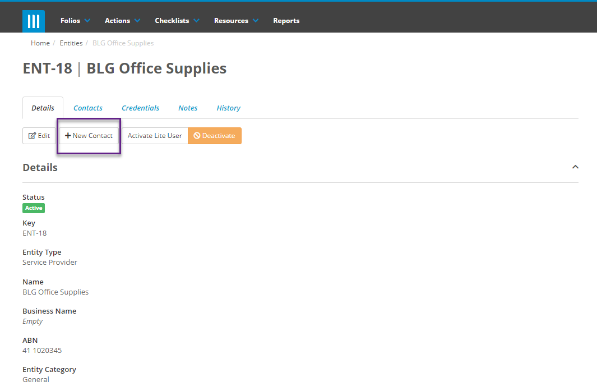Open the Reports menu item

pyautogui.click(x=286, y=20)
